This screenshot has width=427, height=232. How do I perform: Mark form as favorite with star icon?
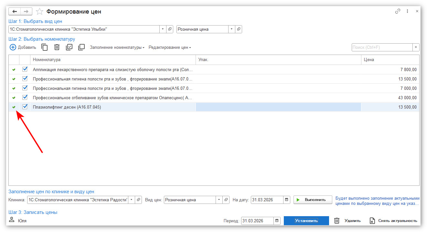pyautogui.click(x=39, y=12)
